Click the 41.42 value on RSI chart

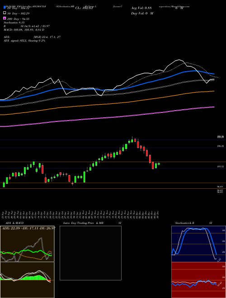pyautogui.click(x=219, y=284)
